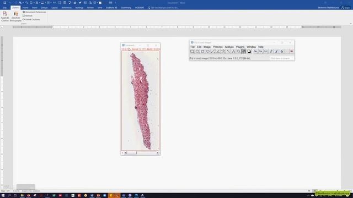This screenshot has height=198, width=353.
Task: Select the Freehand selection tool in Fiji
Action: [x=207, y=51]
